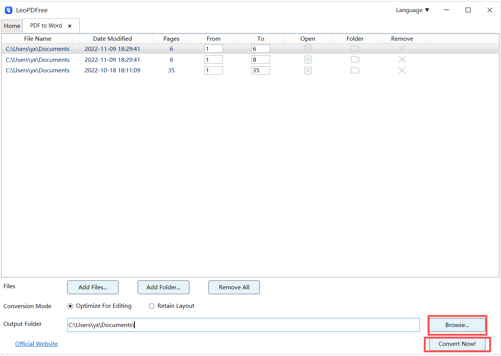Select first row's C:\Users\yx\Documents file name

(x=38, y=49)
